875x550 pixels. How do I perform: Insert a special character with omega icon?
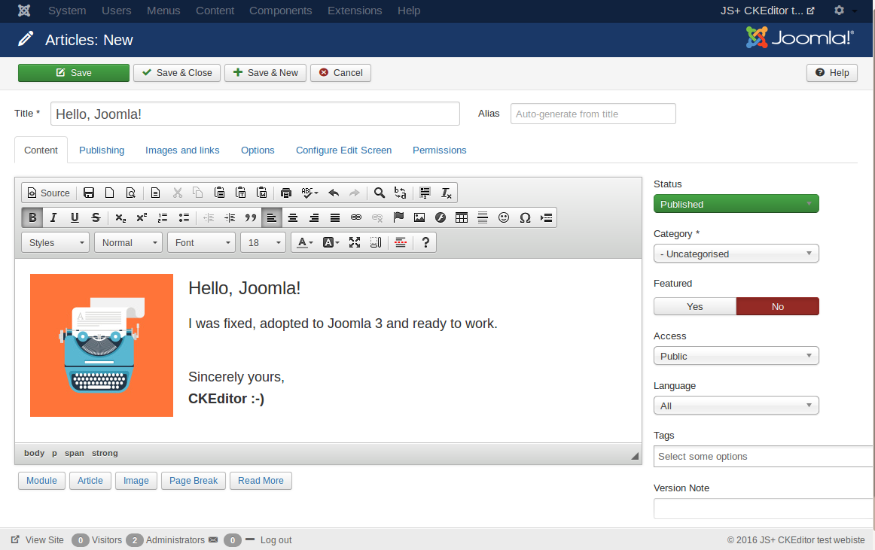pos(525,218)
